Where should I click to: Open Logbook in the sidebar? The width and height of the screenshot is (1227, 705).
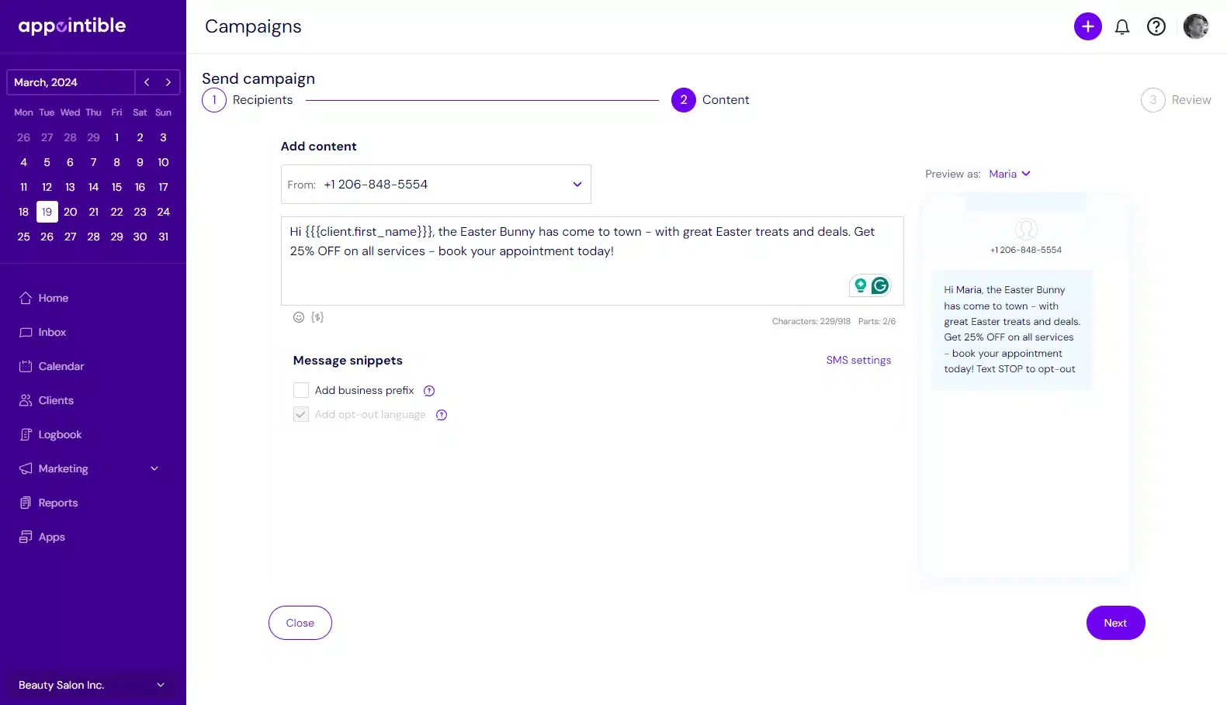60,434
